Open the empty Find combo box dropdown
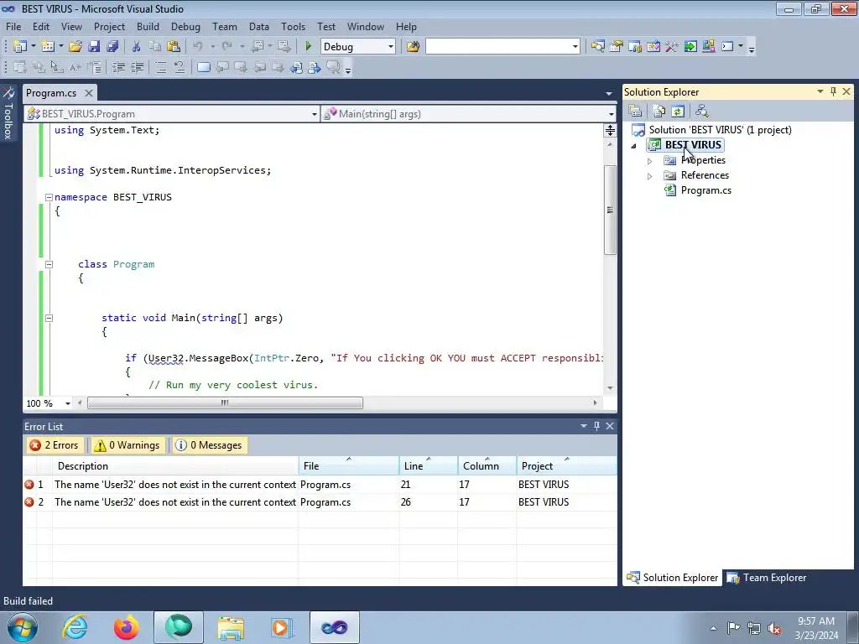Viewport: 859px width, 644px height. point(575,47)
